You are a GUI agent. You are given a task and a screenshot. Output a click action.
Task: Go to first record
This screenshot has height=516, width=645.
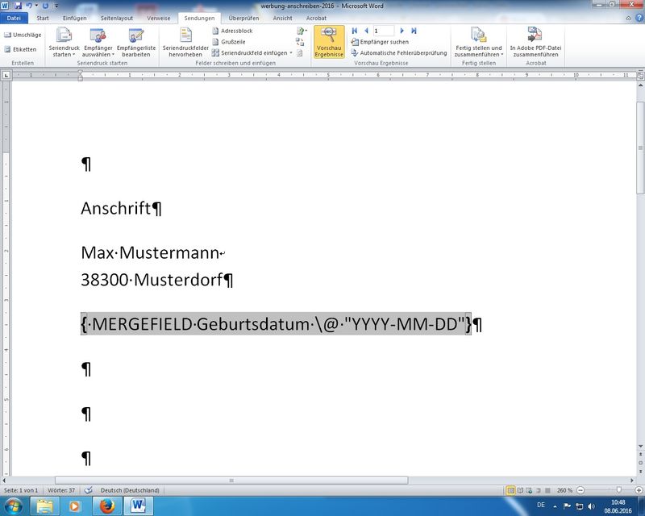click(x=355, y=31)
